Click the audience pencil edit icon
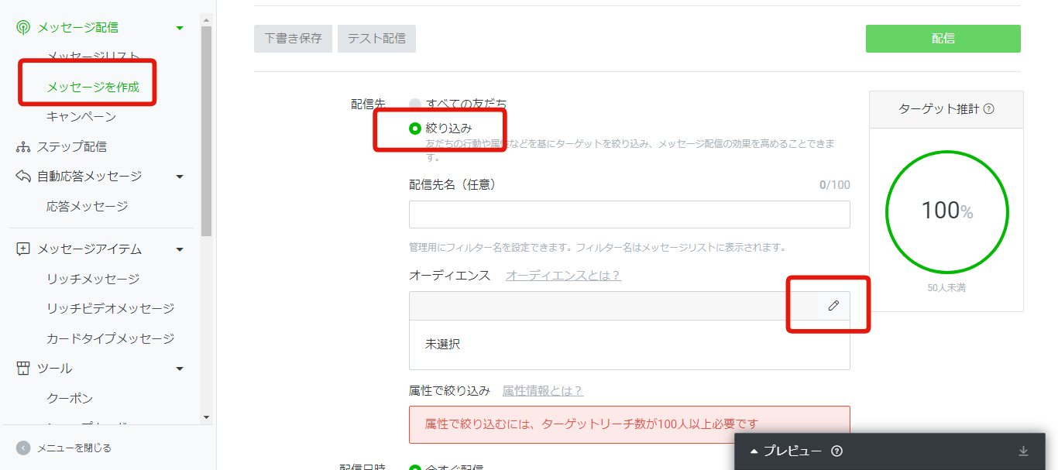The image size is (1058, 470). point(833,306)
